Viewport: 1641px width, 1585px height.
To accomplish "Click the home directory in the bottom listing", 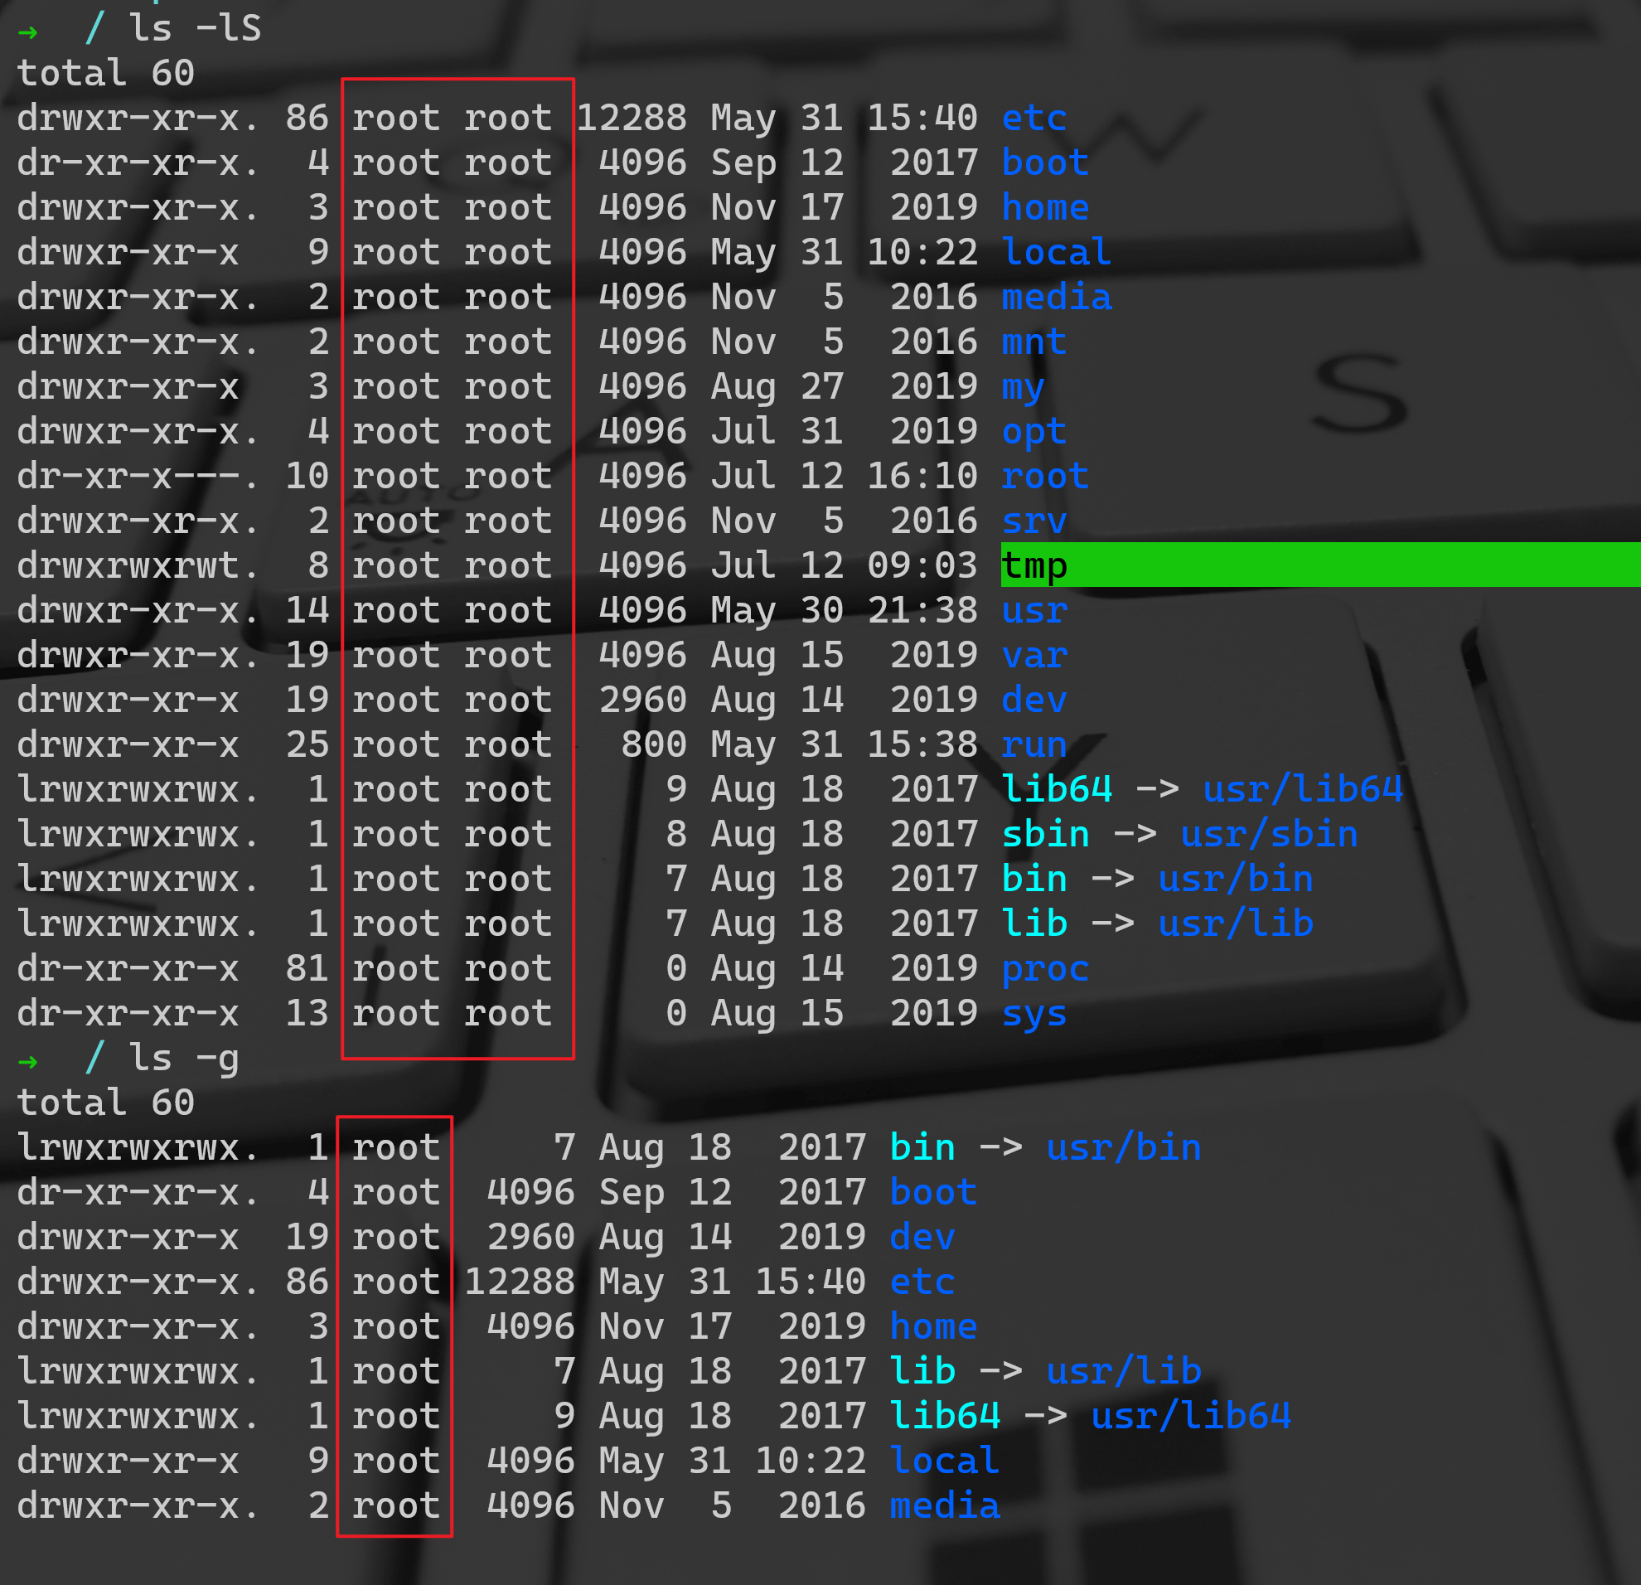I will [x=932, y=1326].
